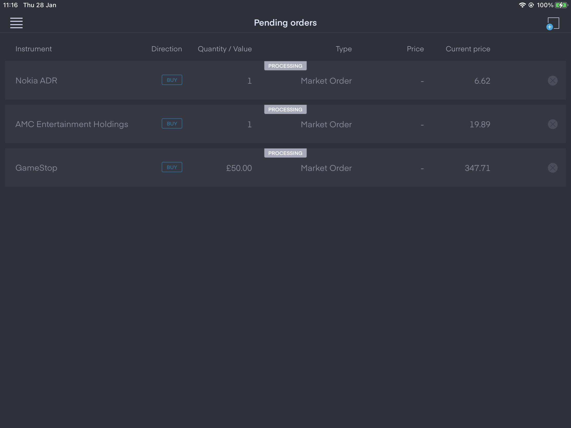Sort by the Quantity / Value header
The height and width of the screenshot is (428, 571).
click(225, 49)
